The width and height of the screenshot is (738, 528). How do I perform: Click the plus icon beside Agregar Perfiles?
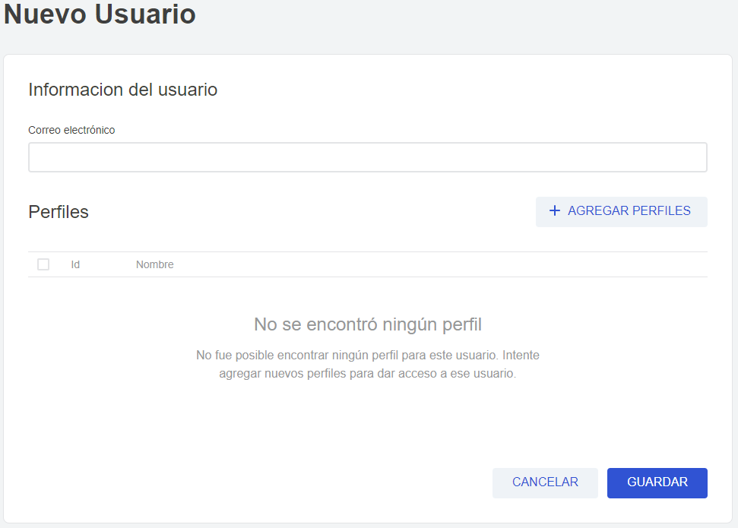tap(554, 211)
